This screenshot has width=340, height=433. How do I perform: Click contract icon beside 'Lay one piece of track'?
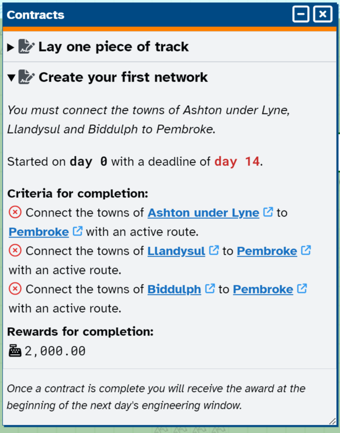27,46
